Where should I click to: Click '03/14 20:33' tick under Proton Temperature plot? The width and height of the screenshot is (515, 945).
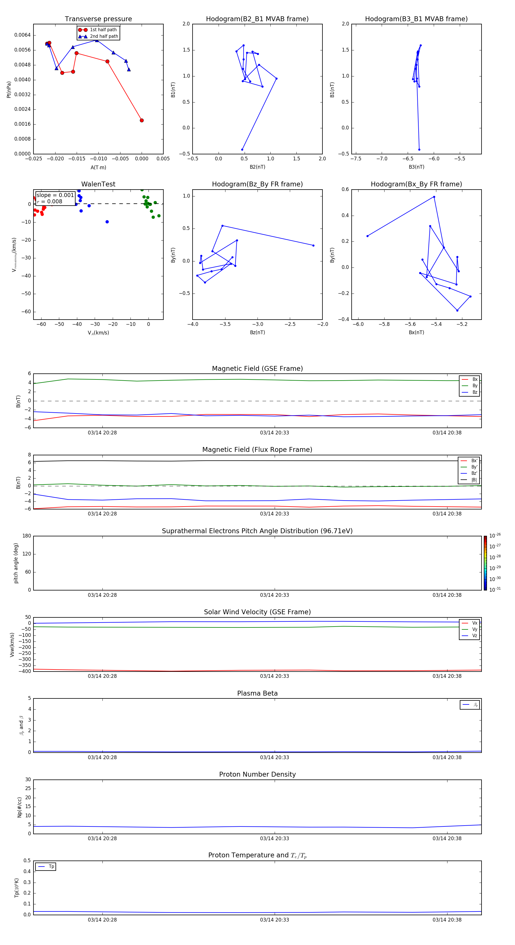click(275, 920)
